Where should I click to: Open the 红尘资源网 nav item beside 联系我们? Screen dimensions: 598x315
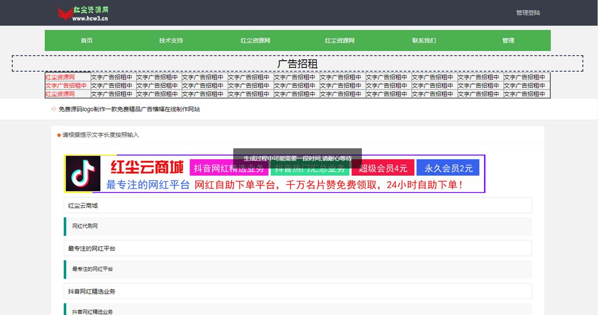pyautogui.click(x=340, y=41)
